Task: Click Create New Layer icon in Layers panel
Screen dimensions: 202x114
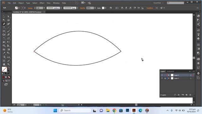Action: pos(187,95)
